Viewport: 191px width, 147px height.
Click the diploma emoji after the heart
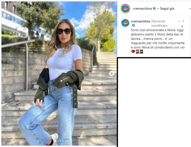[138, 52]
